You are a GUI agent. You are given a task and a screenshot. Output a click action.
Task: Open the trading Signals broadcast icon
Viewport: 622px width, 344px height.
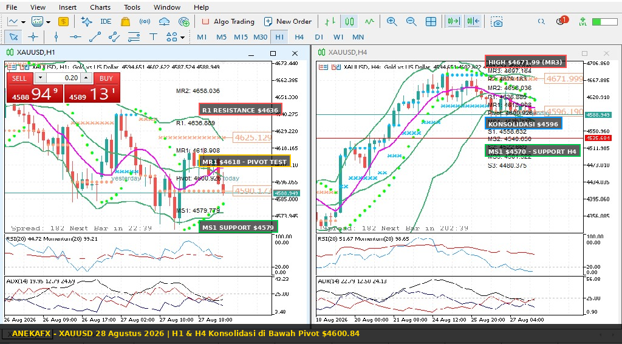pos(145,21)
